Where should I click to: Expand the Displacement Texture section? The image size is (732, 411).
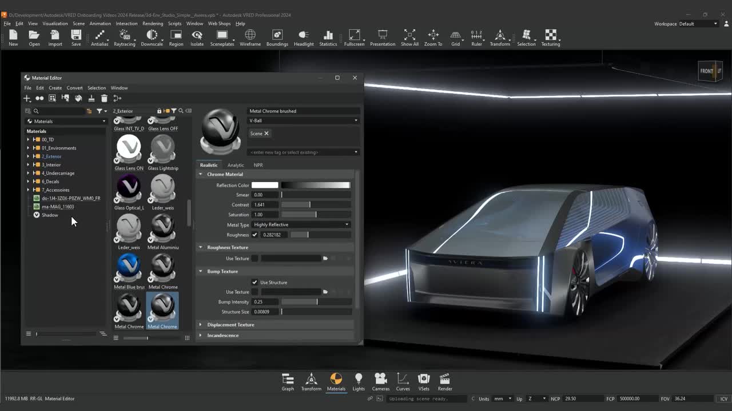pyautogui.click(x=200, y=325)
